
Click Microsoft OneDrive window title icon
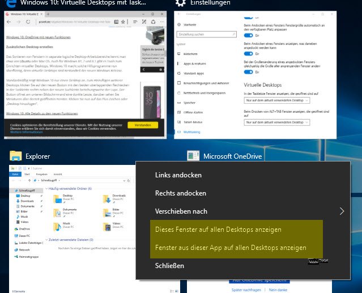193,156
